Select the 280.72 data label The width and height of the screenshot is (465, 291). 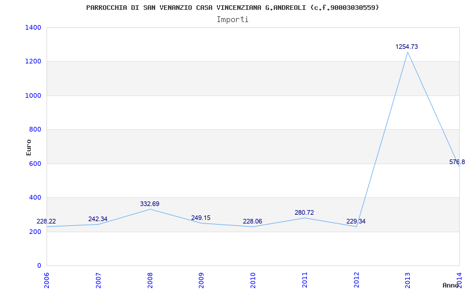[304, 213]
